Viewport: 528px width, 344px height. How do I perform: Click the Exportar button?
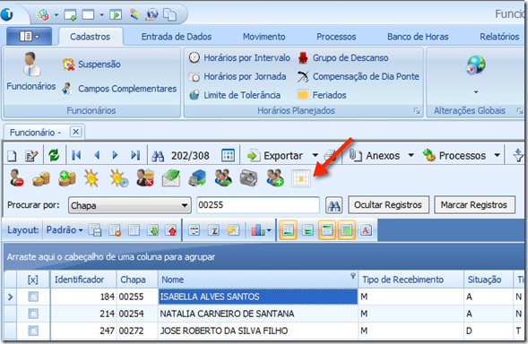tap(276, 156)
